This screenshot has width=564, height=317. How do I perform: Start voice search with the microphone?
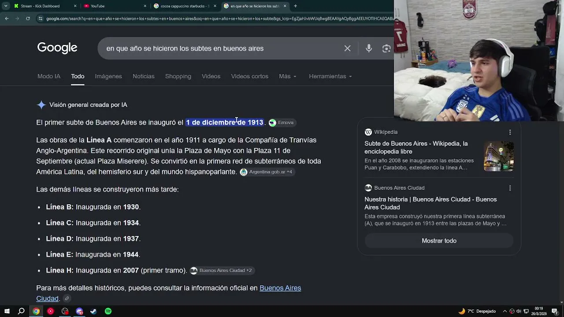[x=369, y=48]
